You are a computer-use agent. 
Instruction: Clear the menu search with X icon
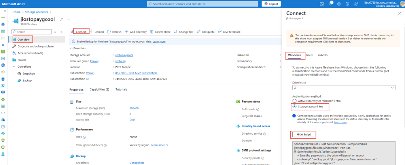click(55, 32)
